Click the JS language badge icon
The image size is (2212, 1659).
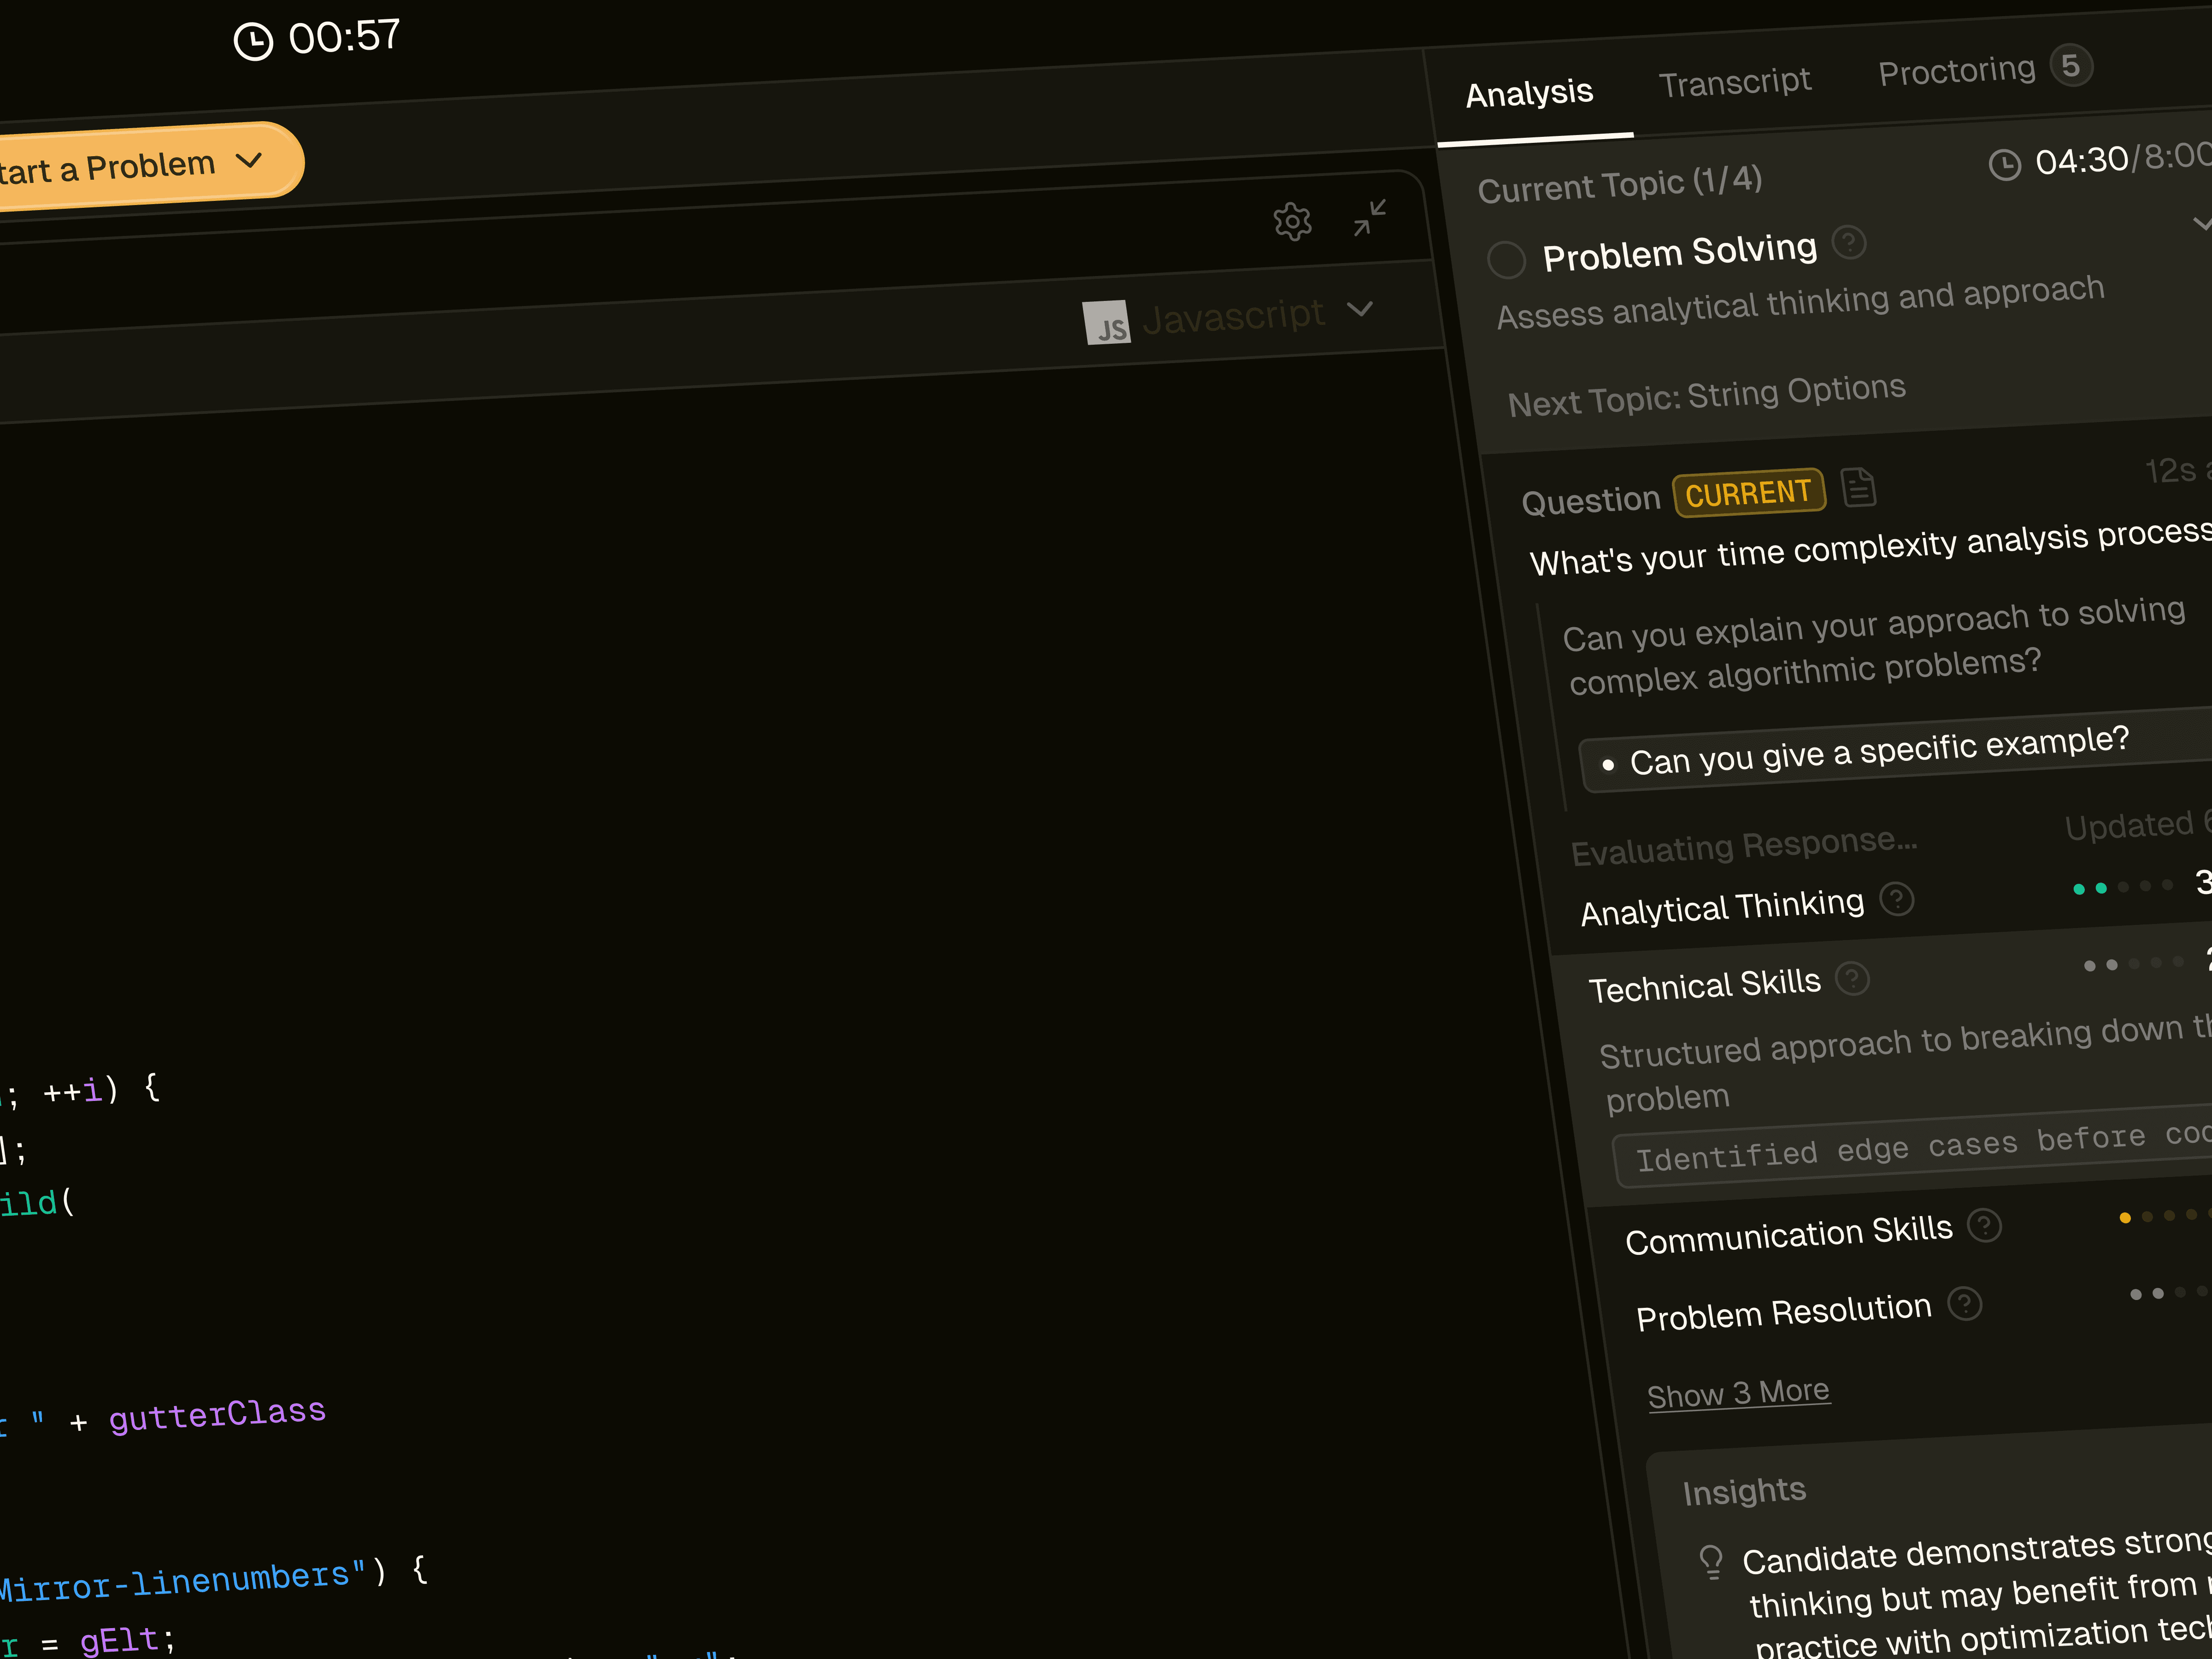coord(1107,324)
